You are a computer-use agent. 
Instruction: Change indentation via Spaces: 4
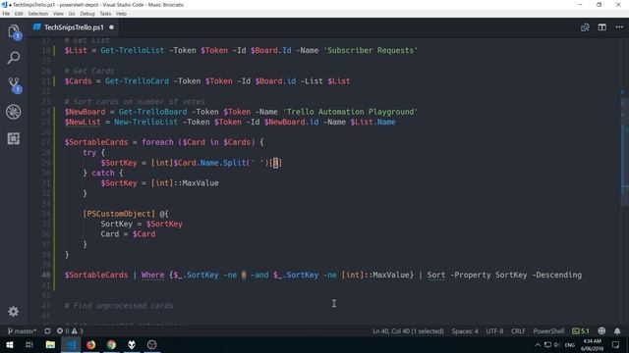tap(465, 331)
